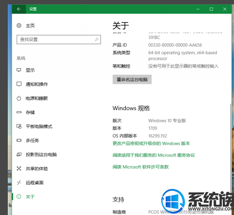
Task: Click the 设置 window title
Action: pos(33,9)
